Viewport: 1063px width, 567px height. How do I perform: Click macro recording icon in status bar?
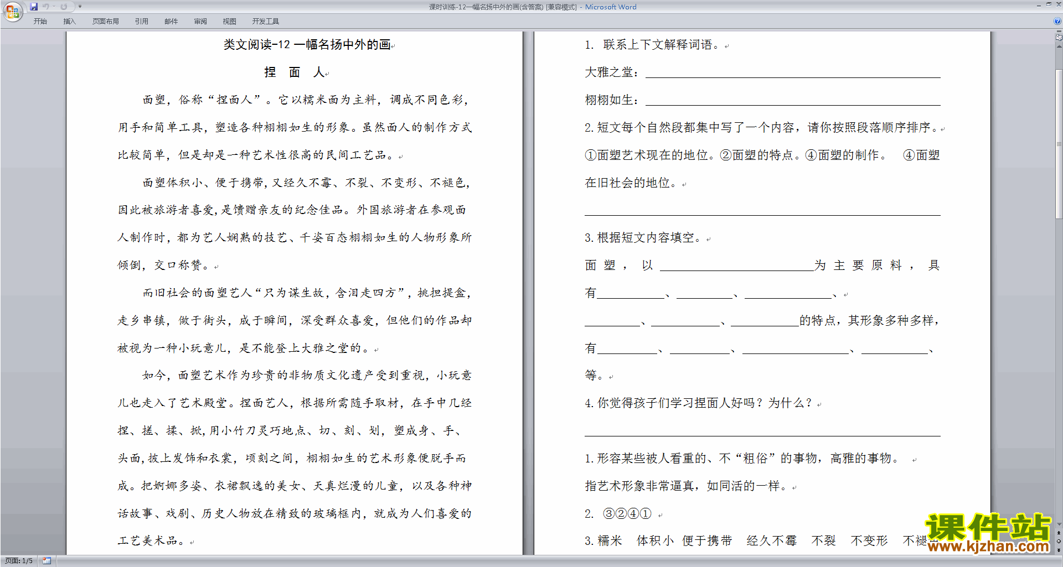[x=47, y=561]
